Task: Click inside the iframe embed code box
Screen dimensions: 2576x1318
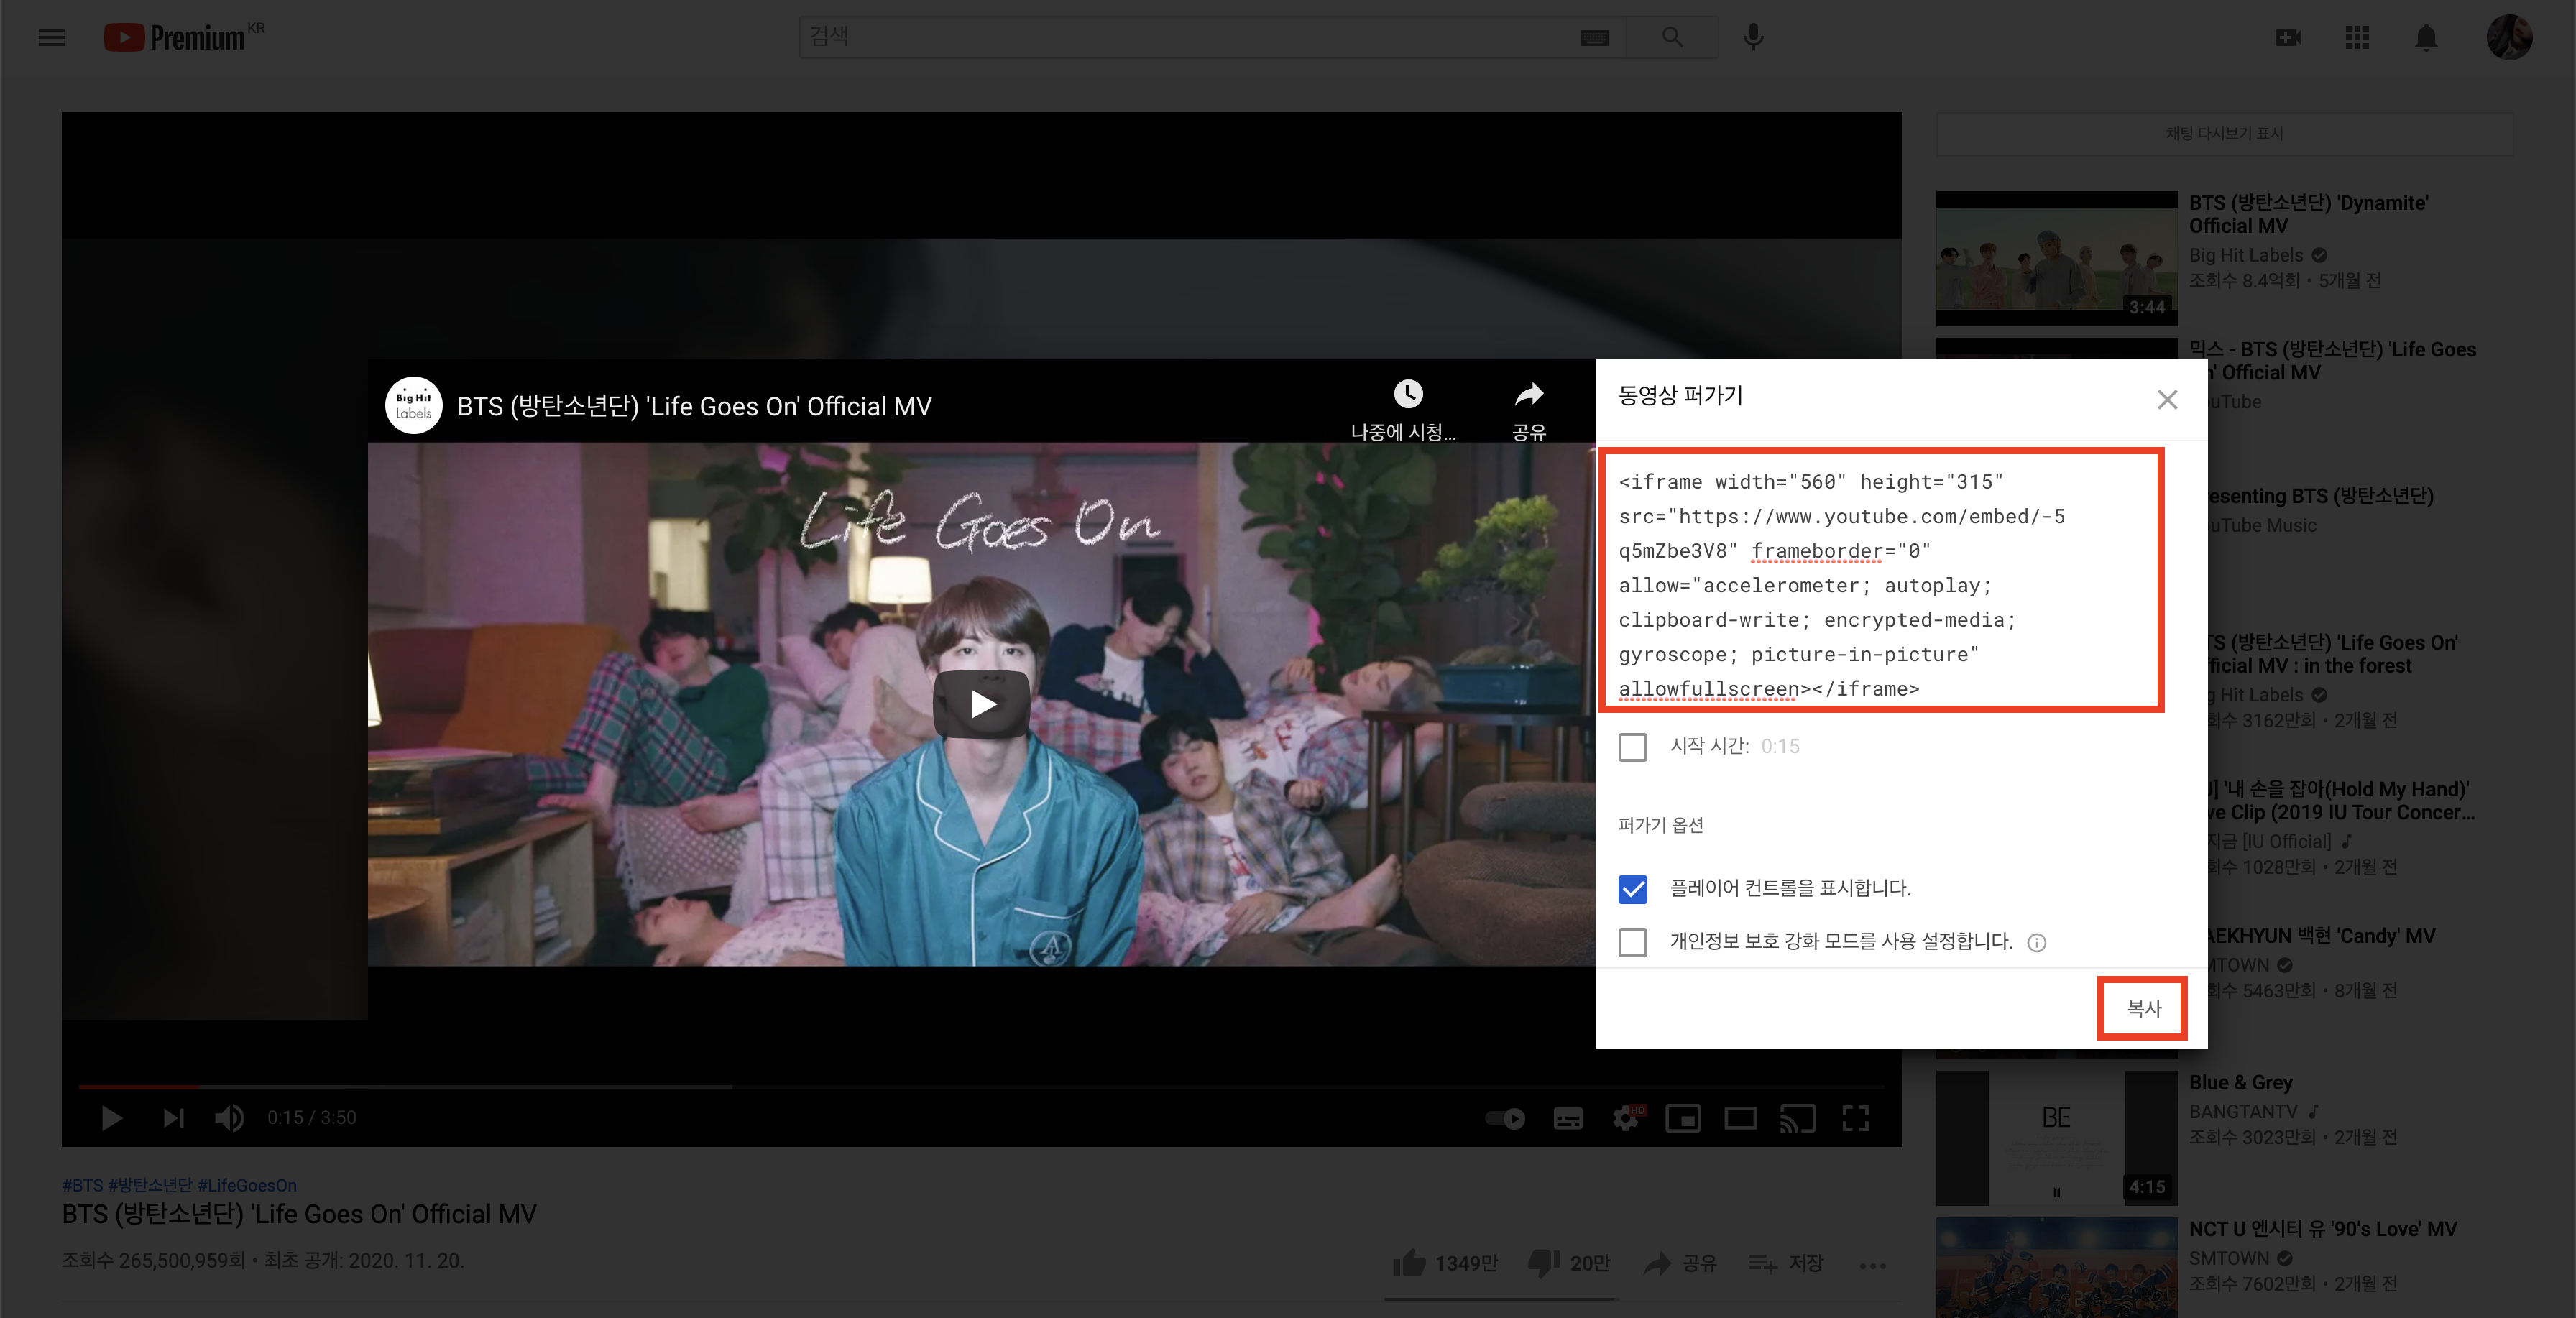Action: (1880, 585)
